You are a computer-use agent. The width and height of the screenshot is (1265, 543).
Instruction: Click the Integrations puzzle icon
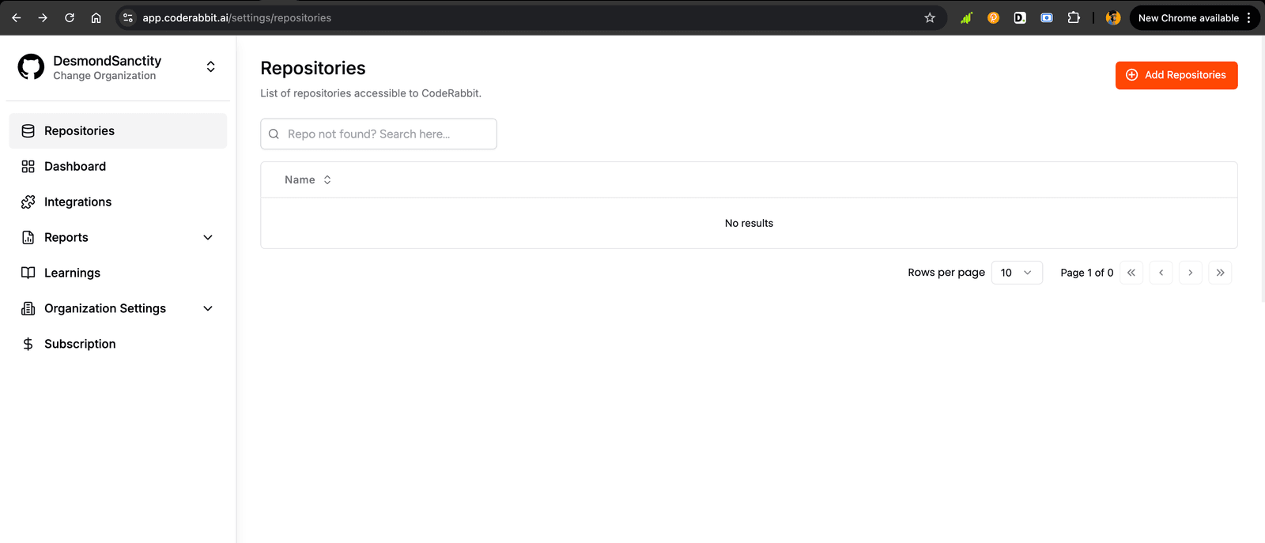point(28,202)
